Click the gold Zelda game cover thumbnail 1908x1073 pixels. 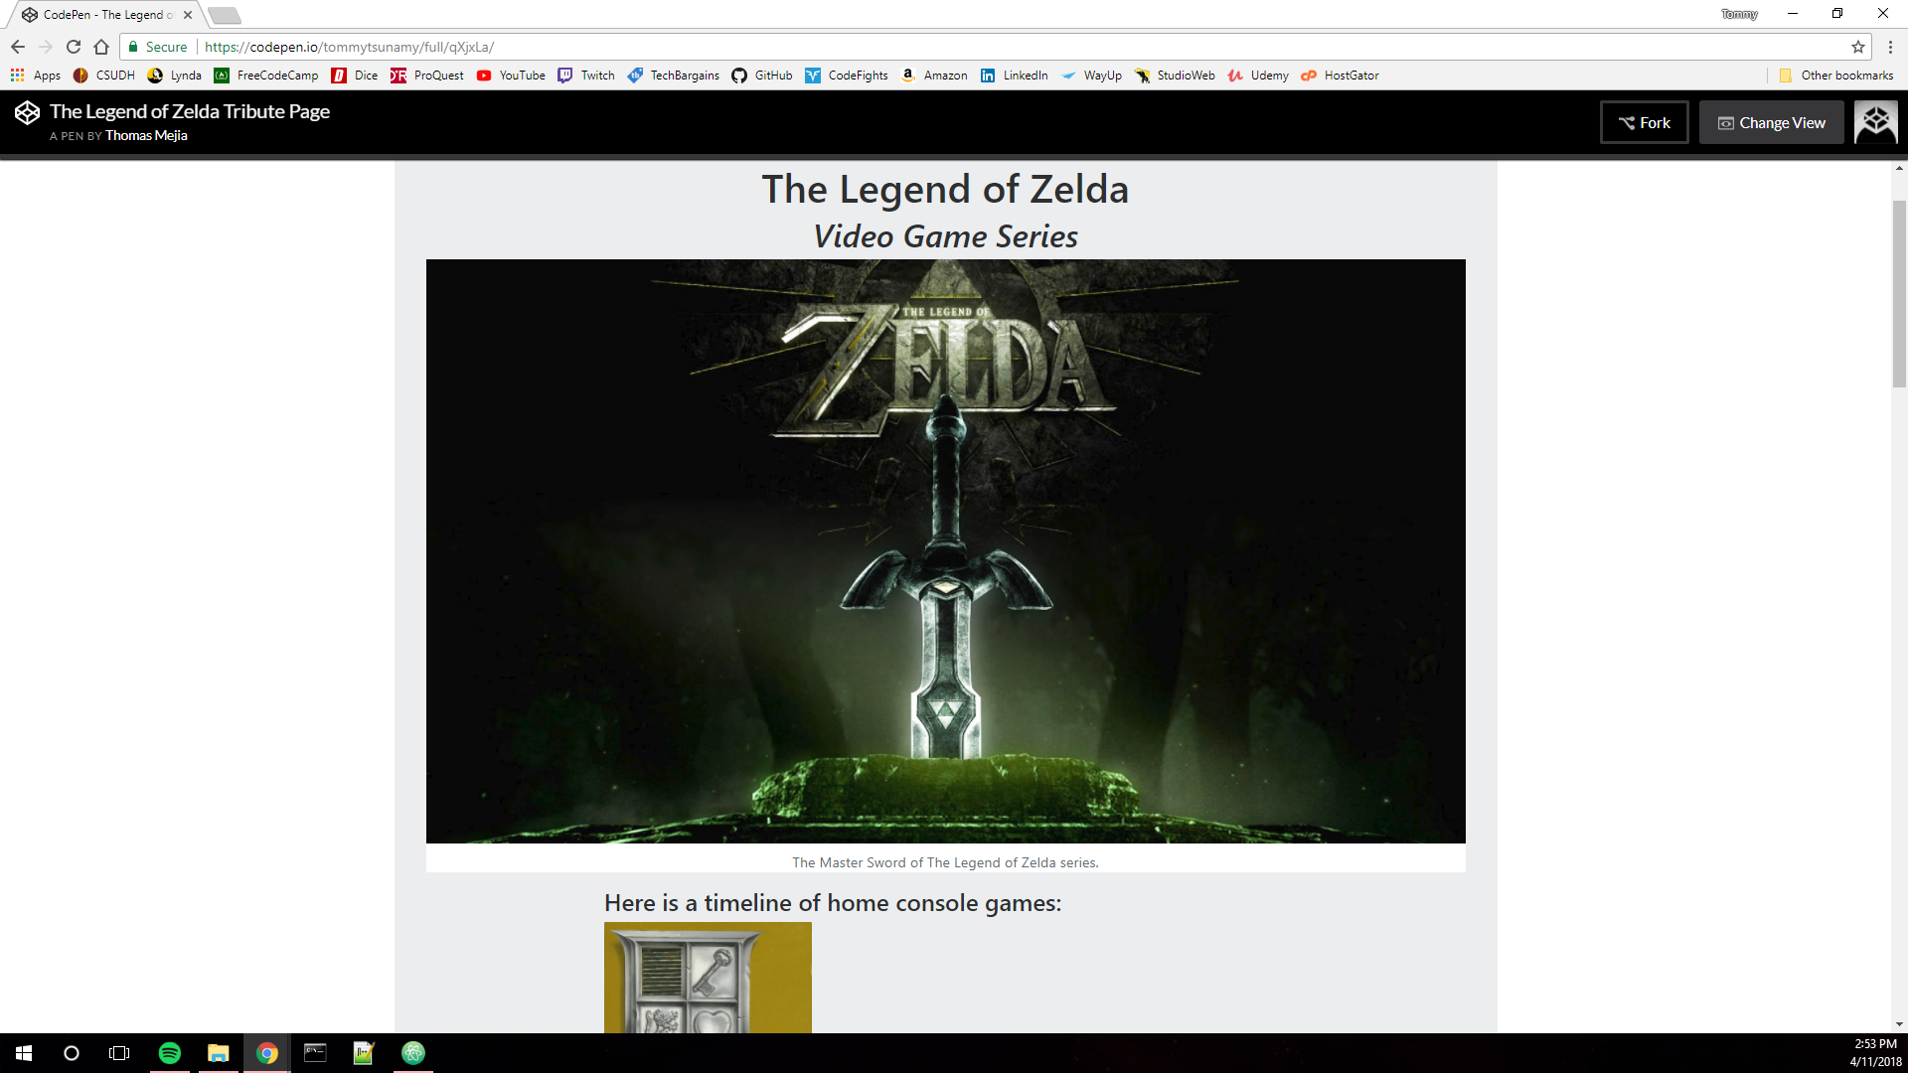click(x=708, y=978)
